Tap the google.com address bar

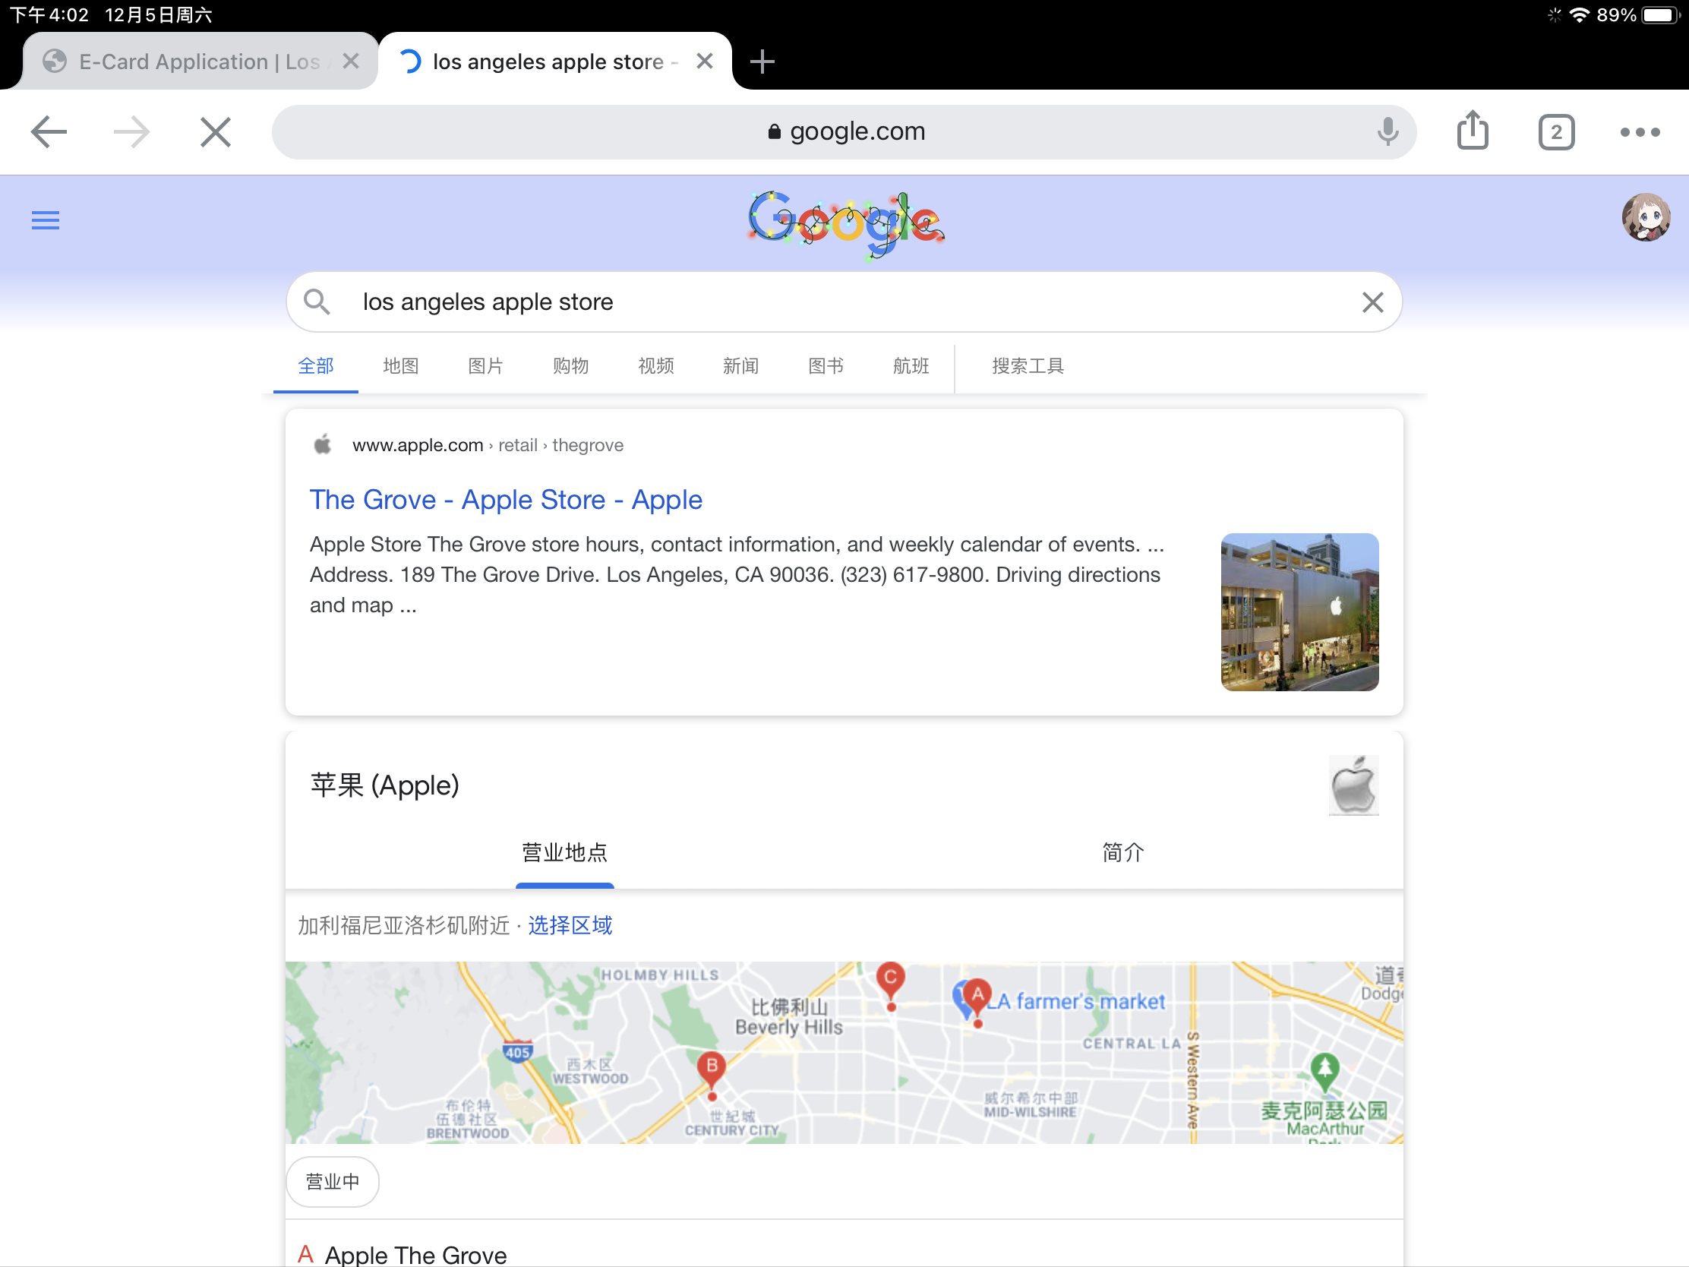844,132
